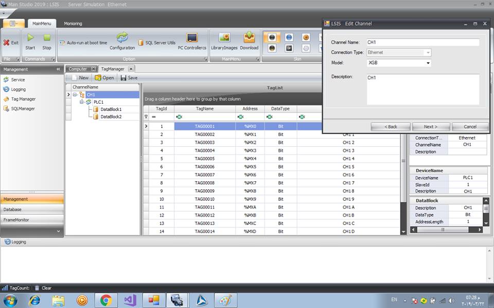Click Cancel in Edit Channel dialog
This screenshot has height=308, width=494.
tap(470, 127)
